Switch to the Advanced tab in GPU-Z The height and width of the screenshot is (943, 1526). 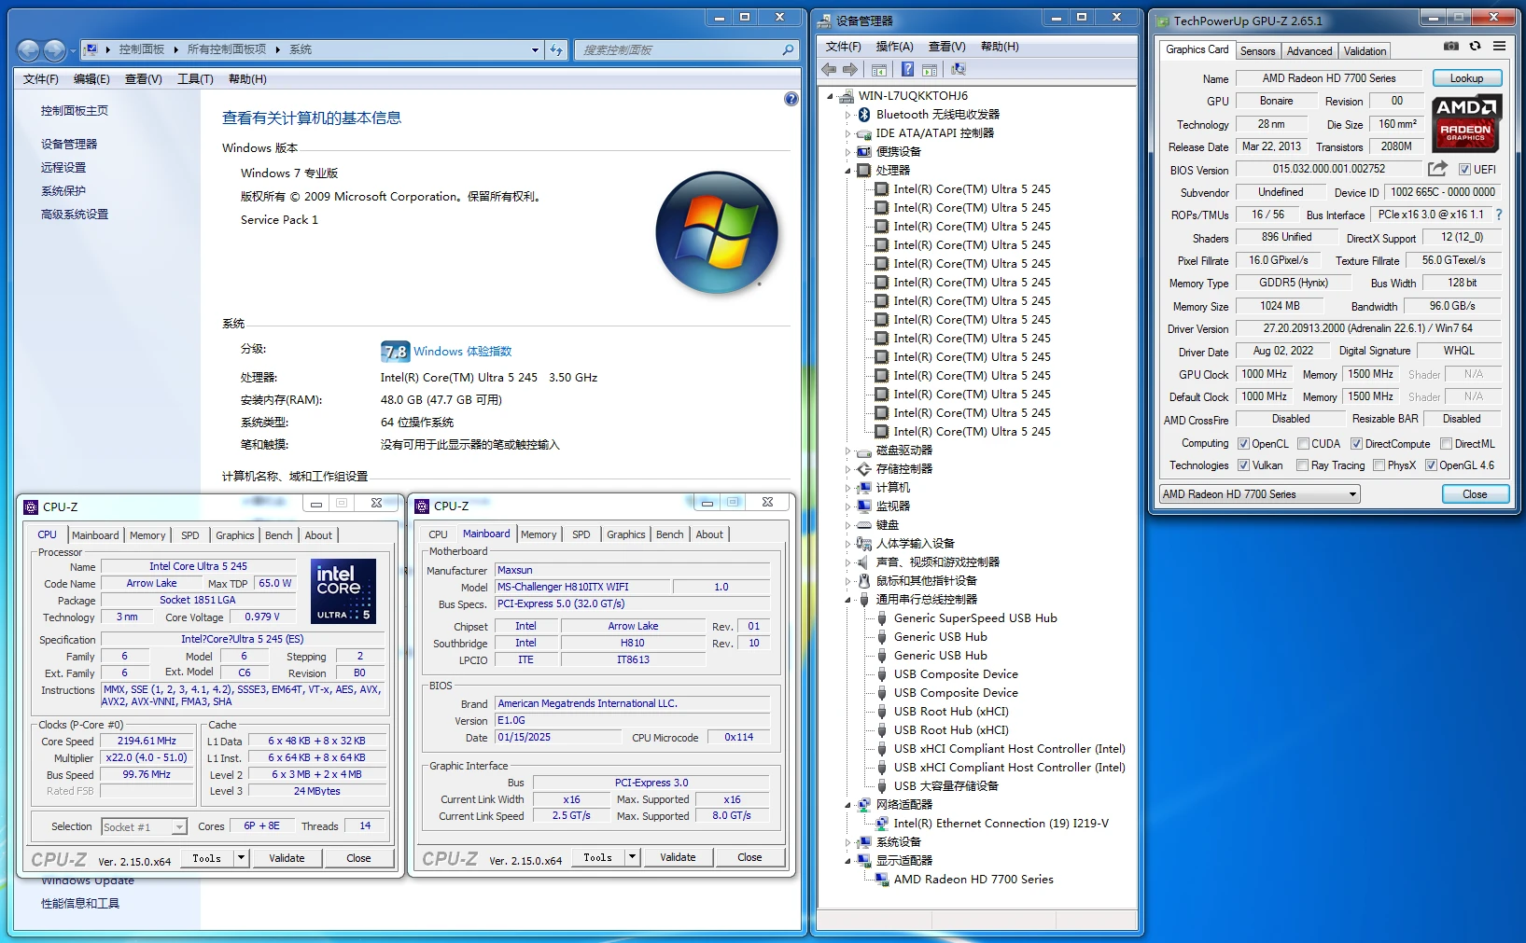click(x=1309, y=51)
